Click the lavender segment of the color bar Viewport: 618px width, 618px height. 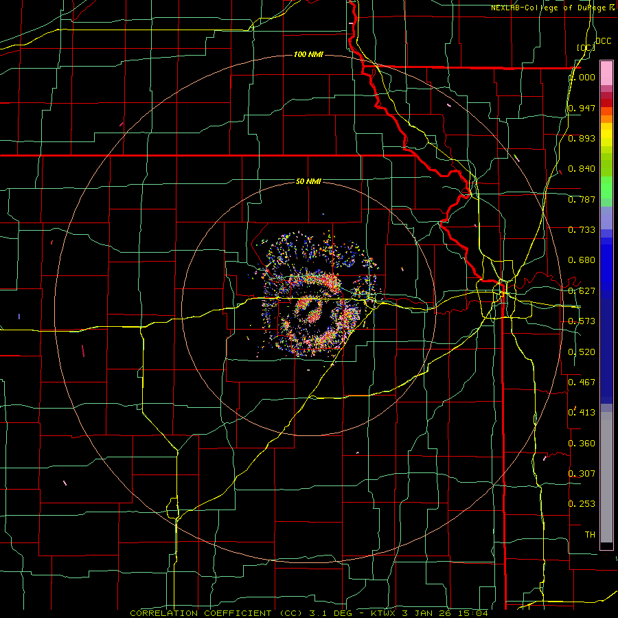(x=606, y=218)
